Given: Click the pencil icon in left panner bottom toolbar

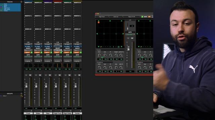Looking at the screenshot, I should tap(101, 47).
